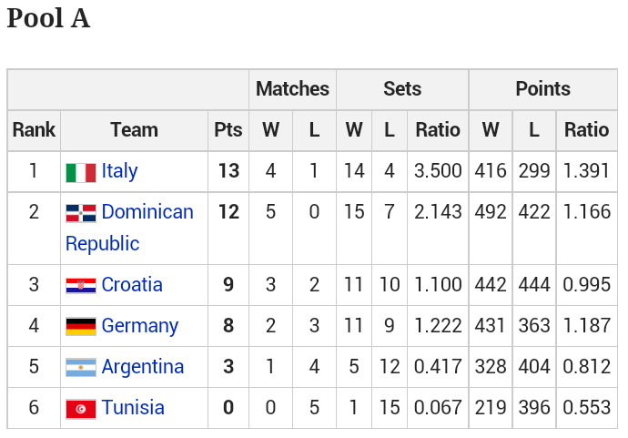Open the Argentina team link
628x438 pixels.
click(143, 367)
